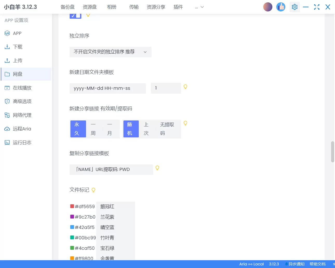Choose 上次 extraction code option
Screen dimensions: 335x268
tap(146, 129)
